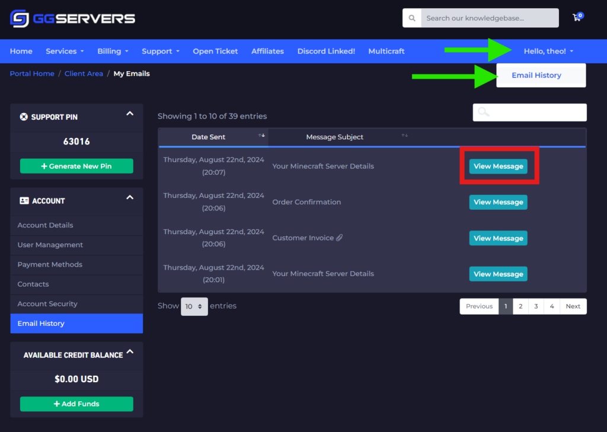This screenshot has width=607, height=432.
Task: Expand the Billing dropdown menu
Action: (x=113, y=52)
